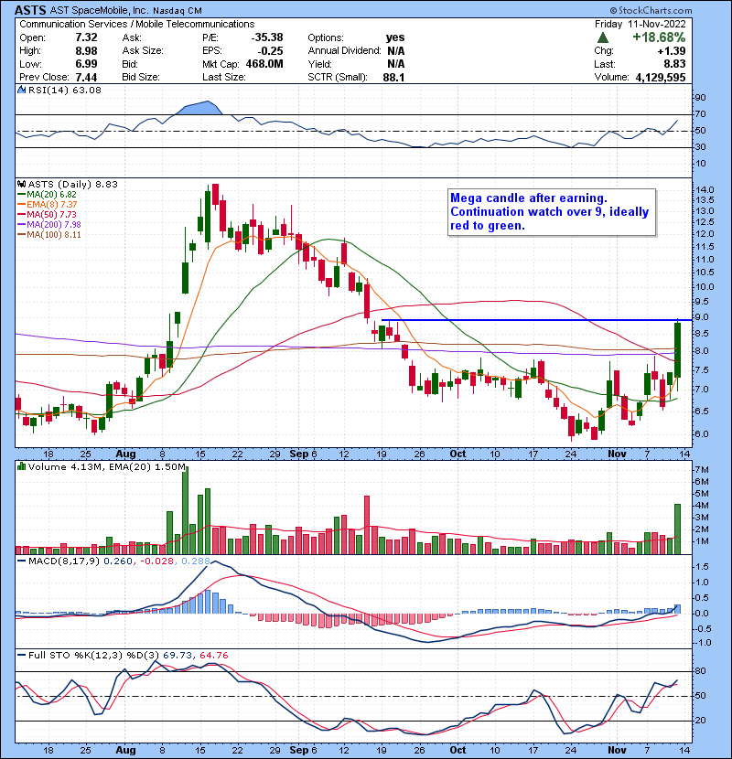The width and height of the screenshot is (732, 759).
Task: Select the High price 8.98
Action: 86,51
